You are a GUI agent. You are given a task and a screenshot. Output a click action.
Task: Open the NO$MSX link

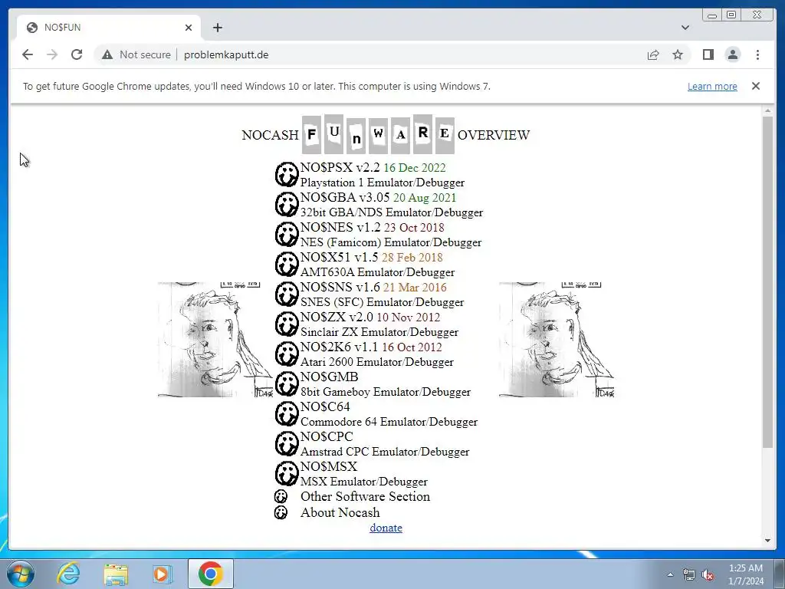click(x=328, y=467)
